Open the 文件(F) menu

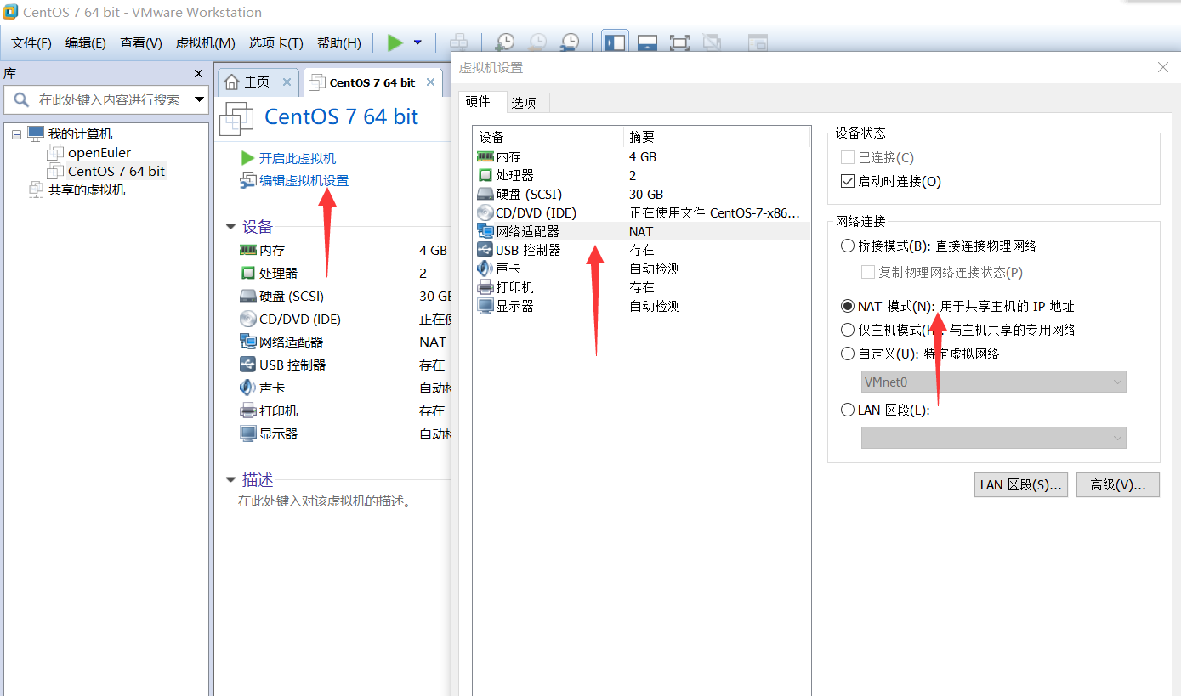[31, 43]
